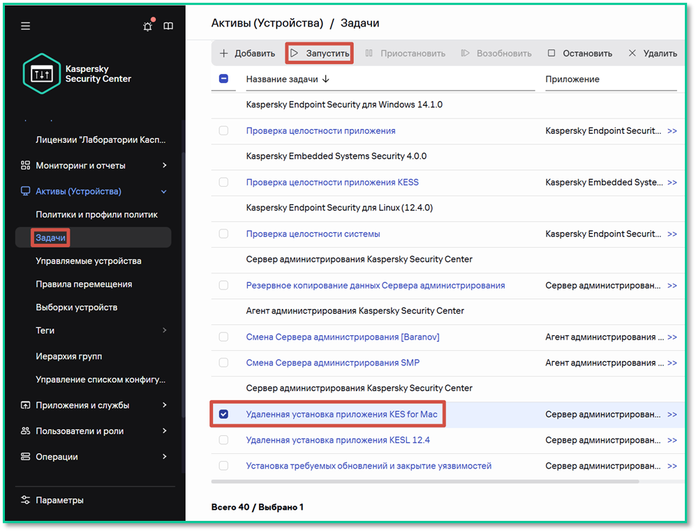Open Установка требуемых обновлений и закрытие уязвимостей

(x=369, y=466)
